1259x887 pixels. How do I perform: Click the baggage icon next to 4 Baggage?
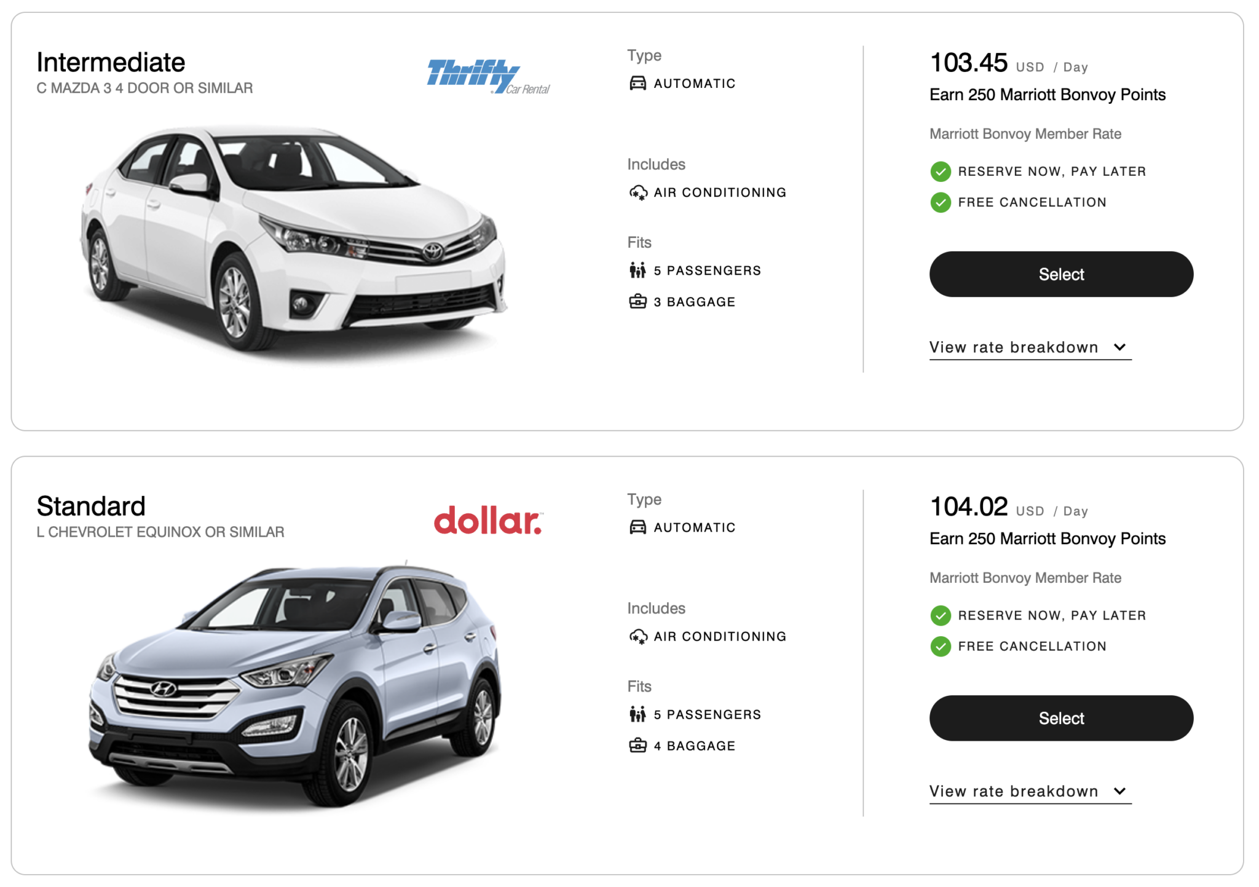(637, 746)
